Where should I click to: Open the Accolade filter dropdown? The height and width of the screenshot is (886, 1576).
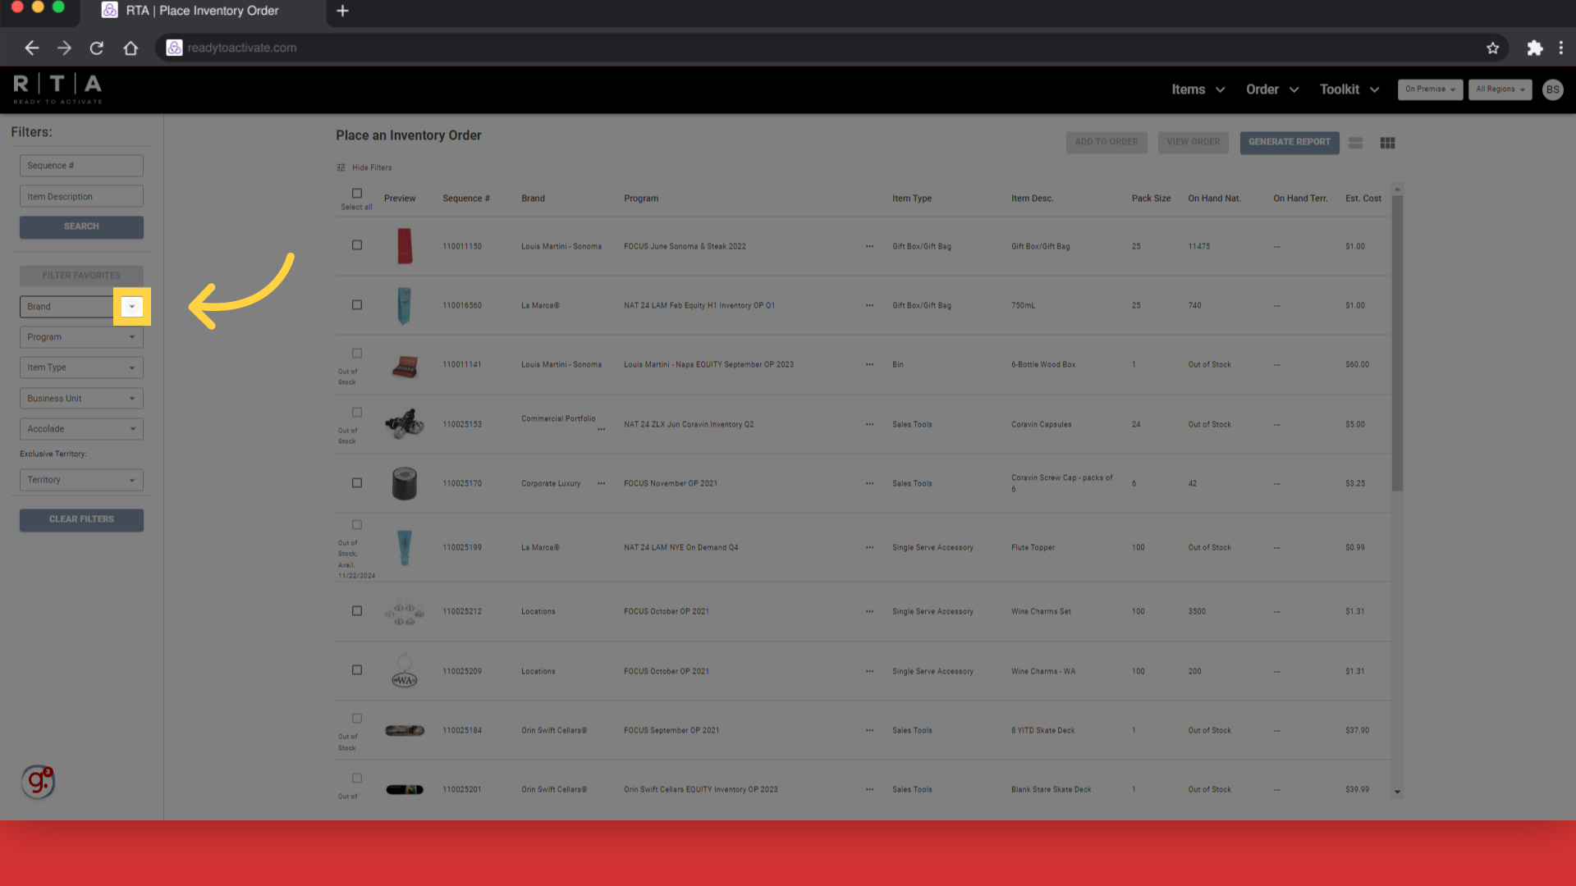pos(81,429)
